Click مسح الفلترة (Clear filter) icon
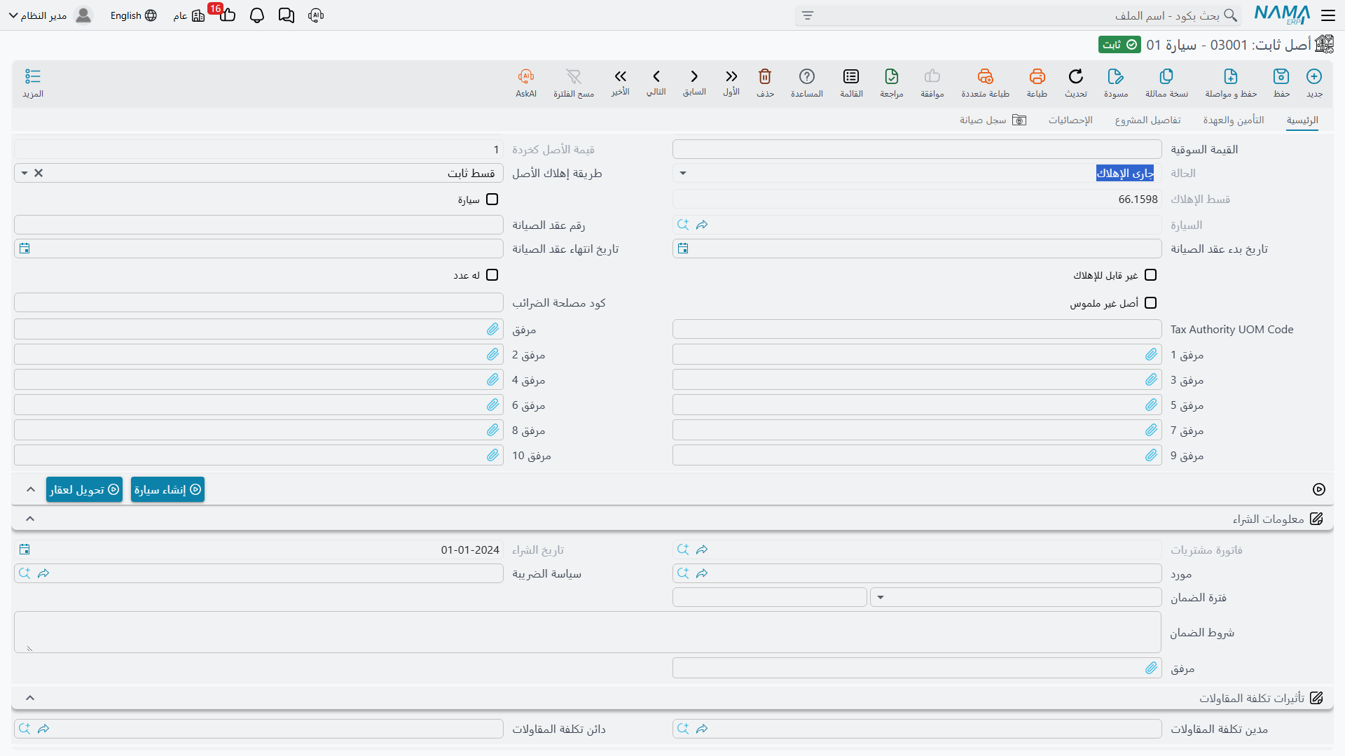The image size is (1345, 756). coord(574,77)
